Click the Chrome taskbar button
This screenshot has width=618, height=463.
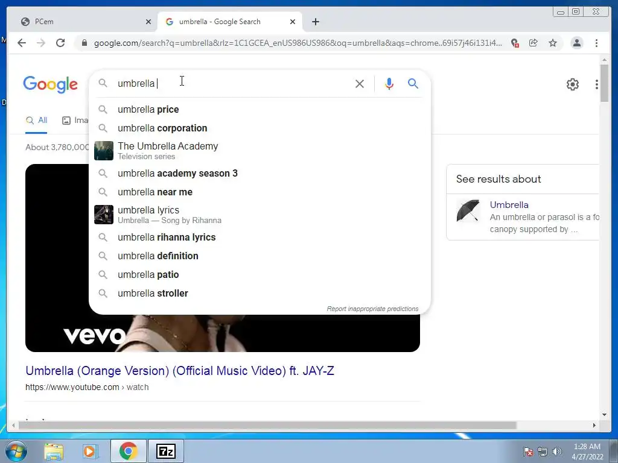pos(128,452)
